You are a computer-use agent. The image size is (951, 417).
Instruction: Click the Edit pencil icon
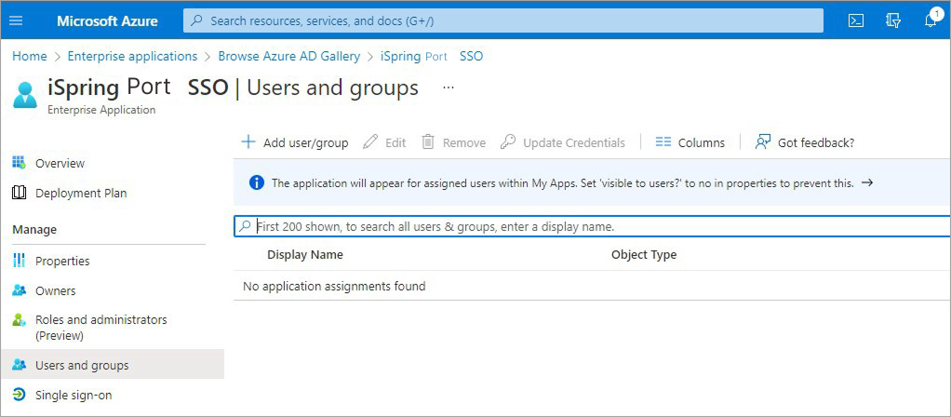[370, 142]
